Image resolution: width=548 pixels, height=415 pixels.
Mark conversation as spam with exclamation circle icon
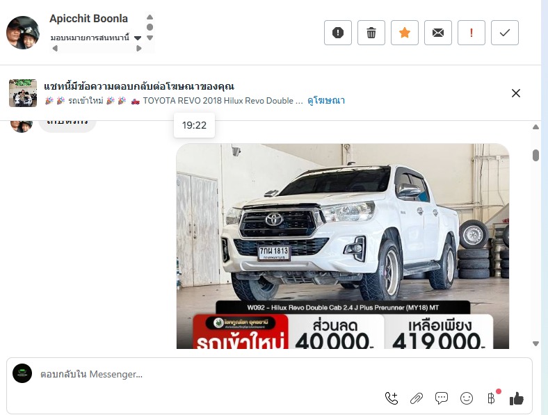[337, 33]
